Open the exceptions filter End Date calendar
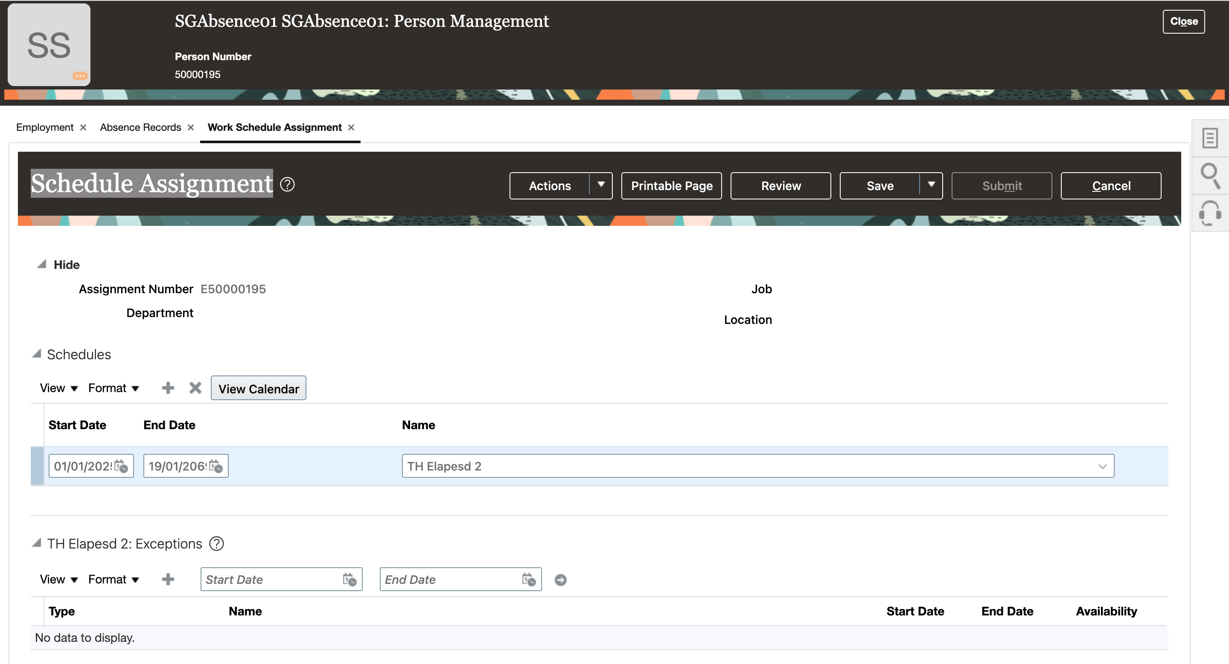 point(529,580)
